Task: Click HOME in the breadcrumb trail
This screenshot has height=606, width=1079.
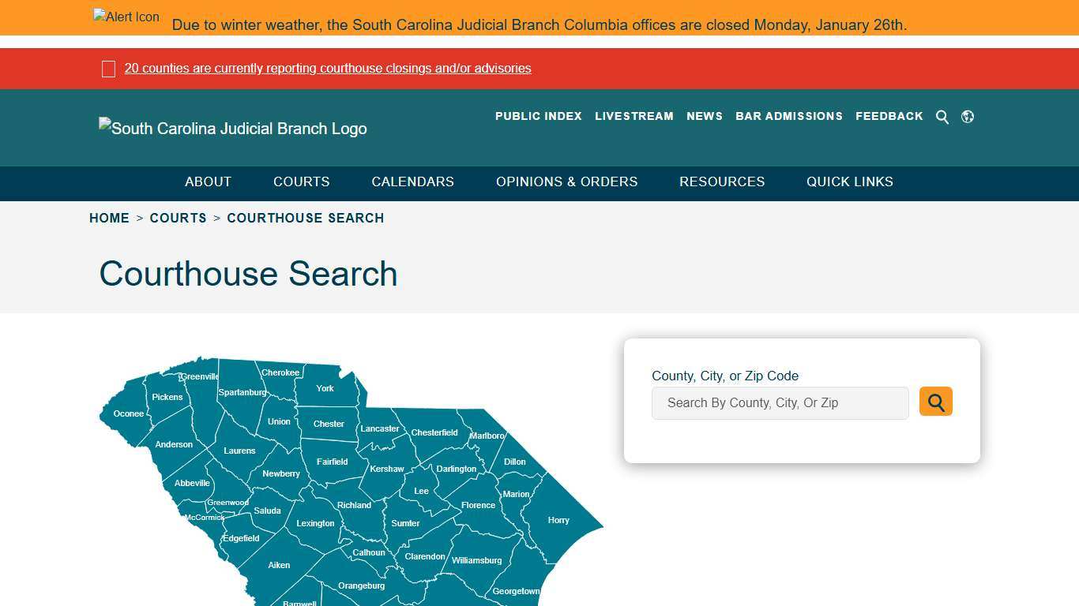Action: point(109,218)
